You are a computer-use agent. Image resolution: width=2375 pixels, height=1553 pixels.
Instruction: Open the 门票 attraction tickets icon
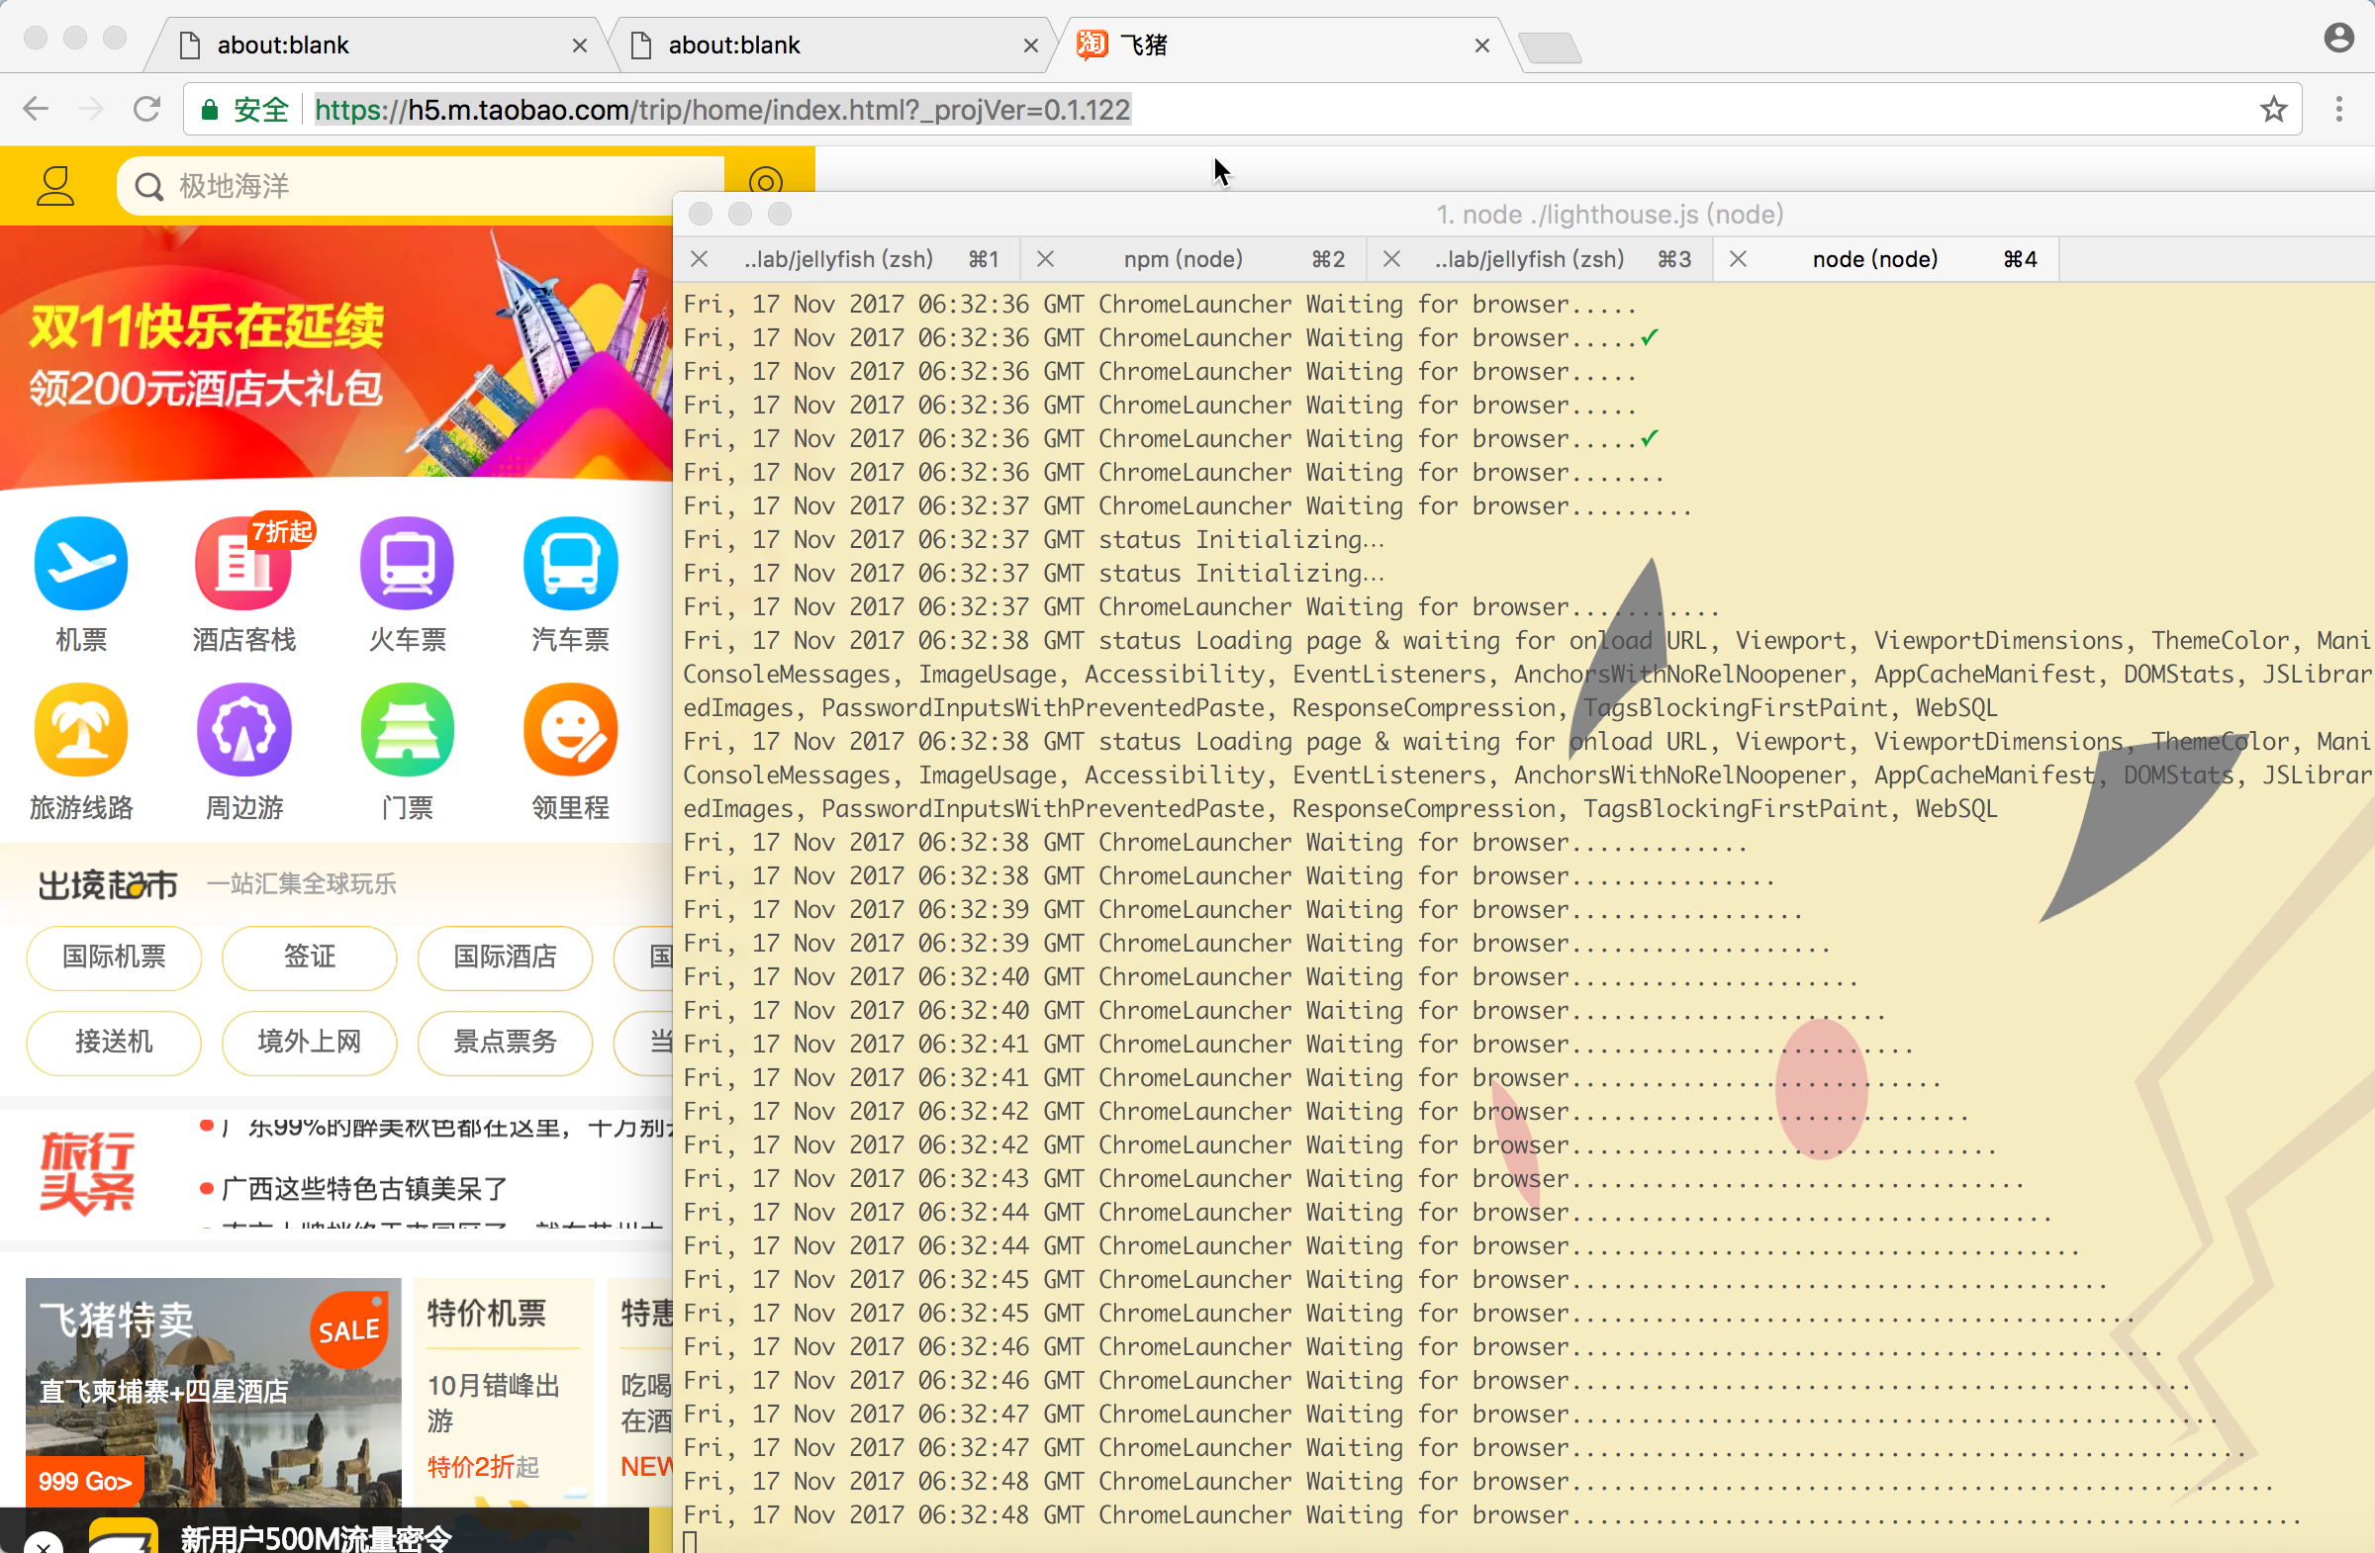point(407,730)
